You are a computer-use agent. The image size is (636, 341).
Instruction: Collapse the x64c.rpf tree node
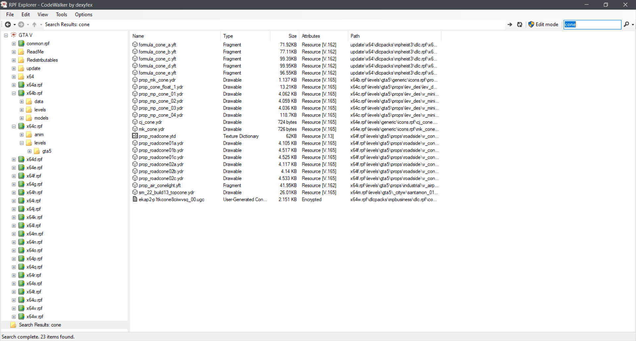[14, 126]
